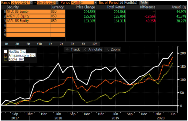188x121 pixels.
Task: Click annual equivalent value 41.74%
Action: (181, 16)
